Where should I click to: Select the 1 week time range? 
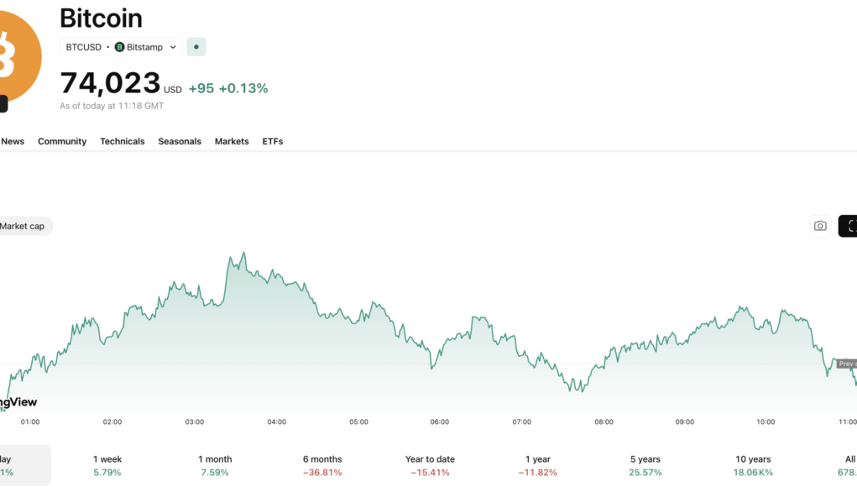coord(107,465)
